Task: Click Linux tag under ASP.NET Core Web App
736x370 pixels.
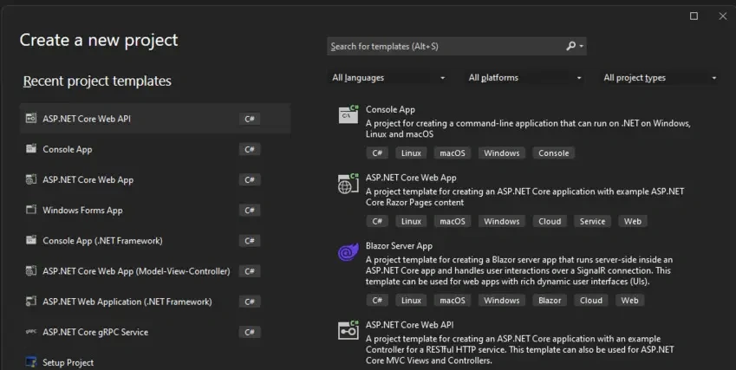Action: (411, 221)
